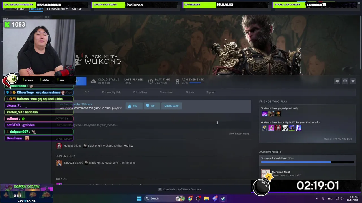Switch to the DLC tab

pos(87,92)
